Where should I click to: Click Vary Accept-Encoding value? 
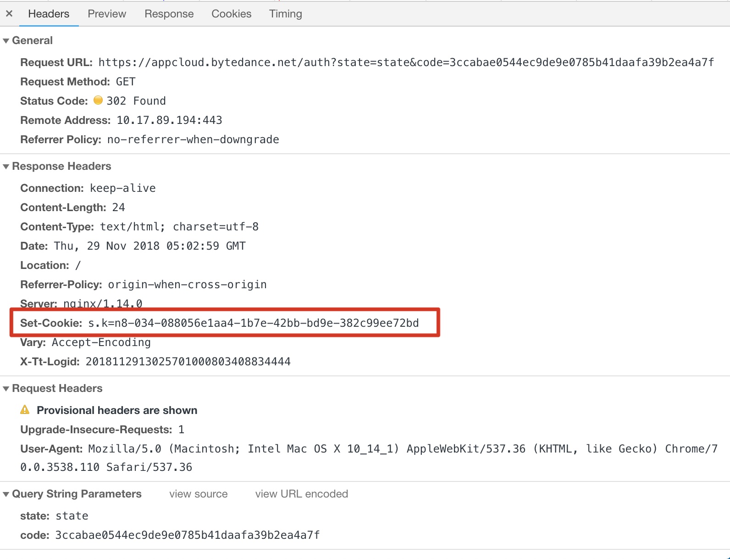point(101,342)
